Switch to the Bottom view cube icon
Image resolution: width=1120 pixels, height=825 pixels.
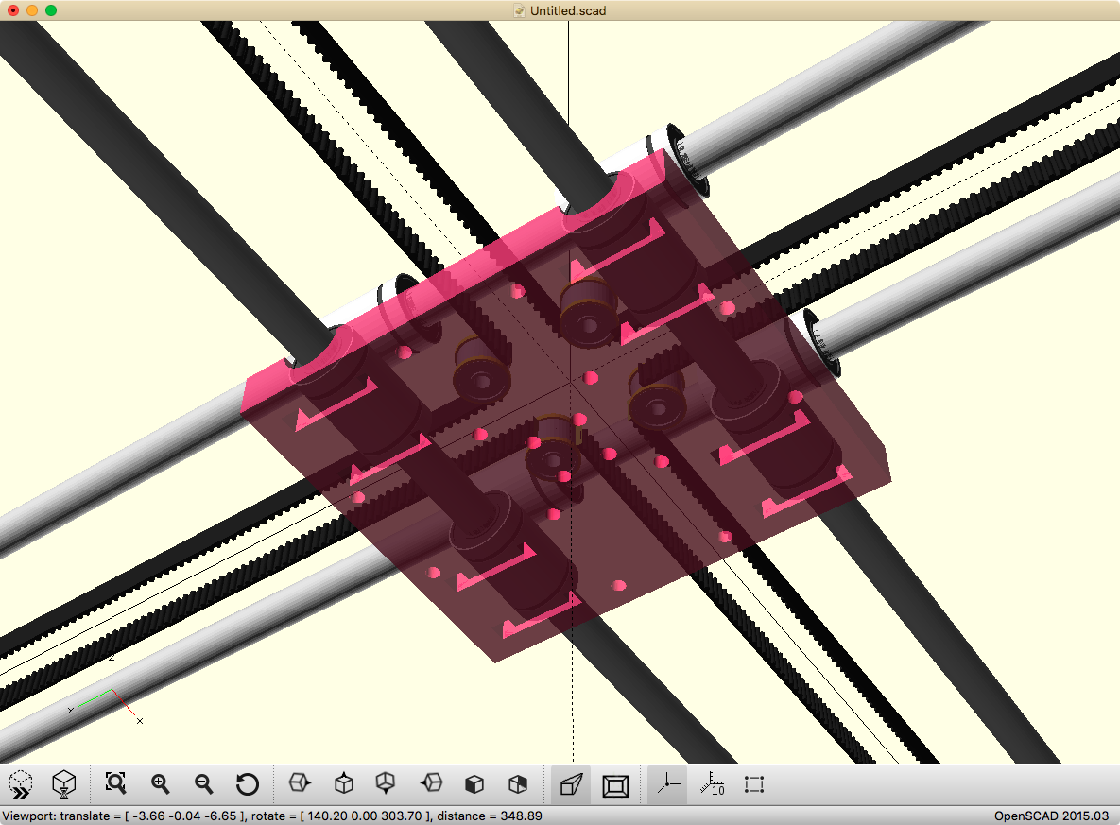pos(387,783)
